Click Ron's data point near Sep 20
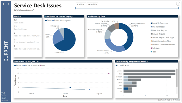Screen dimensions: 182x103 [x=109, y=73]
